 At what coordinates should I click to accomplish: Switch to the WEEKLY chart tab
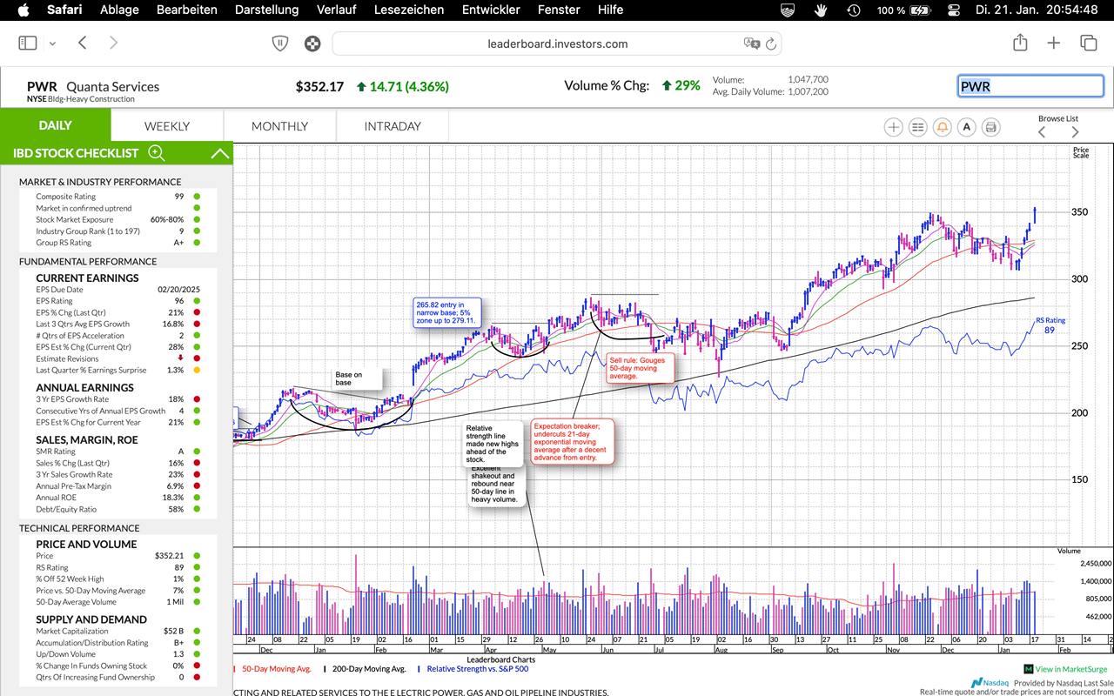(166, 126)
